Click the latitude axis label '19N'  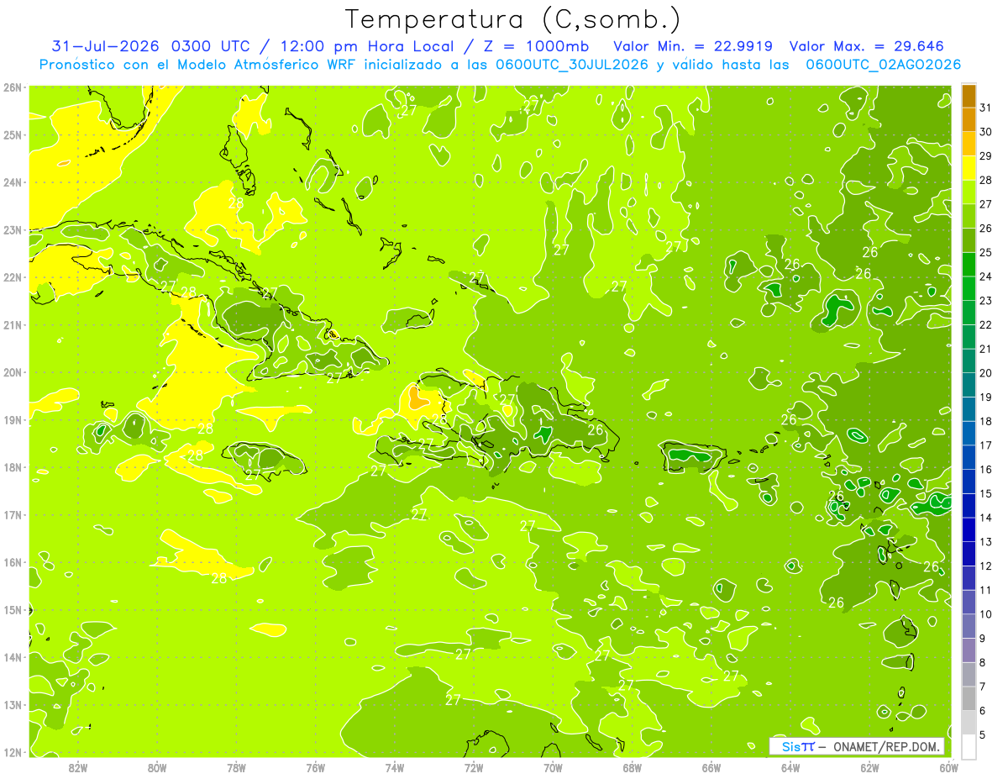coord(13,419)
